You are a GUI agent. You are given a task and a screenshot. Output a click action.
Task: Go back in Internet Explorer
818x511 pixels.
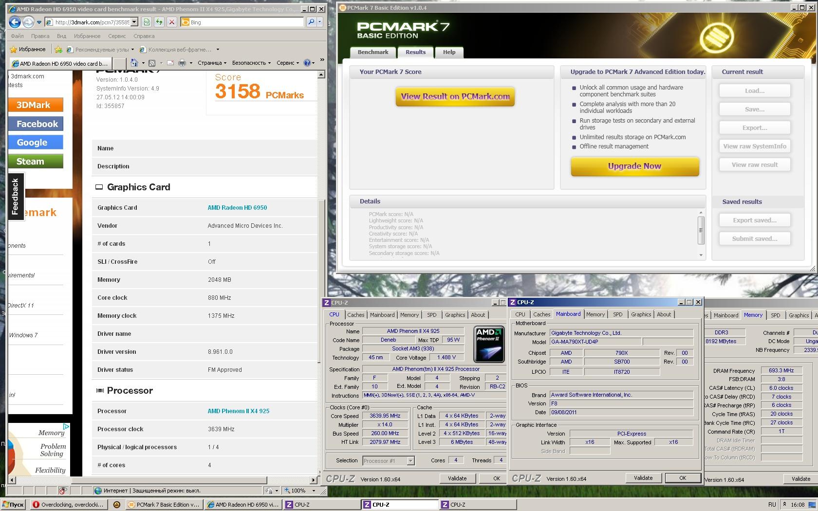click(15, 22)
